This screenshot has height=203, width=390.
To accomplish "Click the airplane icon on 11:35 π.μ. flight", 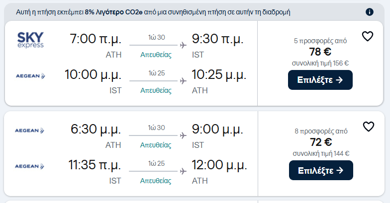I will tap(183, 171).
